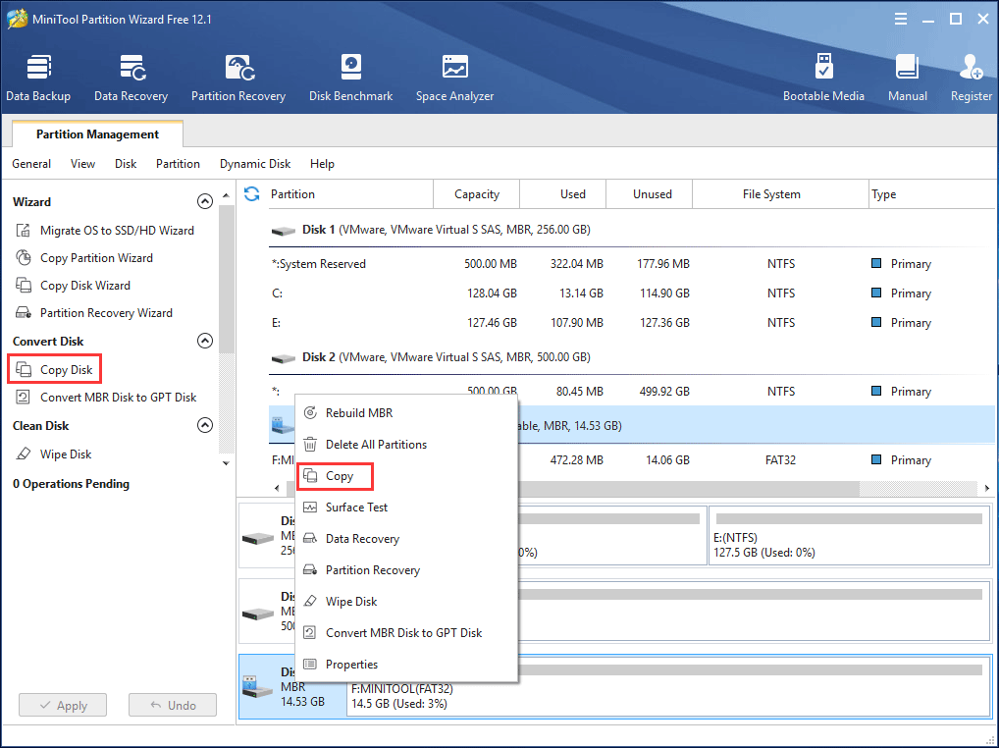Select E:(NTFS) block in disk map
The image size is (999, 748).
point(849,535)
